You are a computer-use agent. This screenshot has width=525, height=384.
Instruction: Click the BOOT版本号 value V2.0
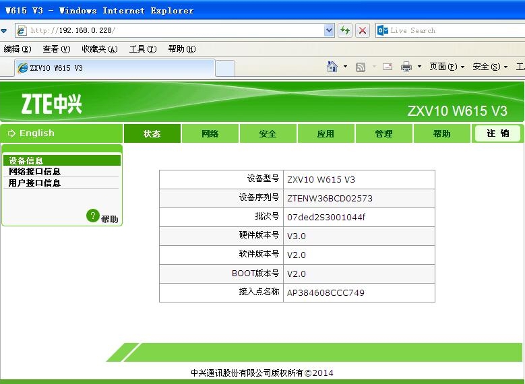coord(297,274)
